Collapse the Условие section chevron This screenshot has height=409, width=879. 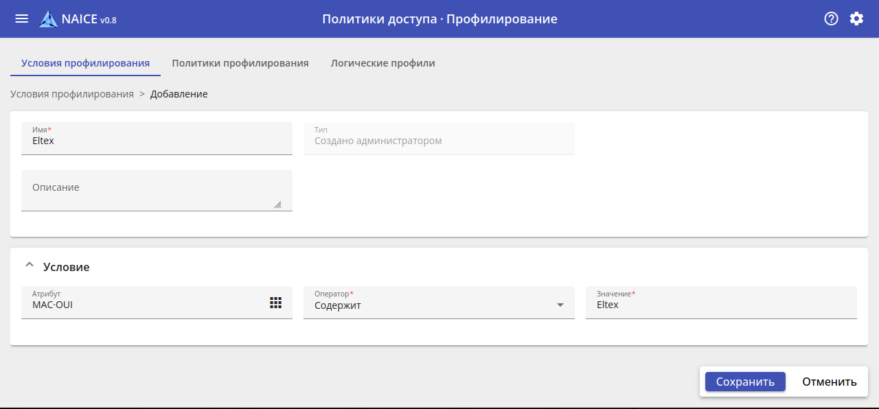[29, 266]
